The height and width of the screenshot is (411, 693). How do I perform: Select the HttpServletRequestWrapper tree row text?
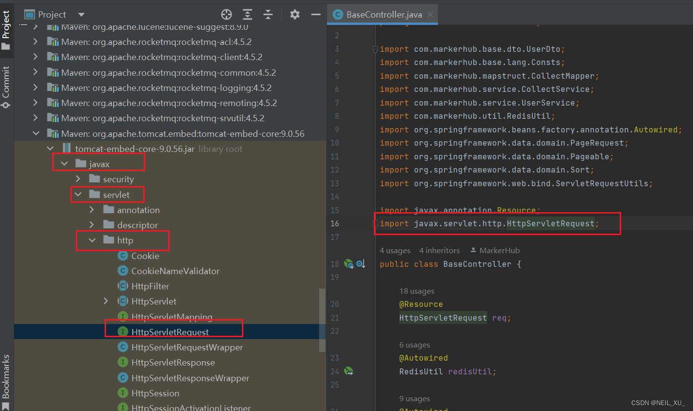point(187,347)
